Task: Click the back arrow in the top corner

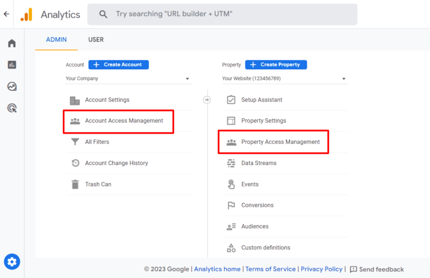Action: (6, 14)
